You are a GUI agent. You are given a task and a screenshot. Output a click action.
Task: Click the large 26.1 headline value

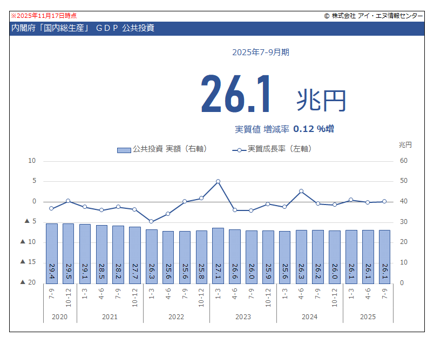(236, 94)
